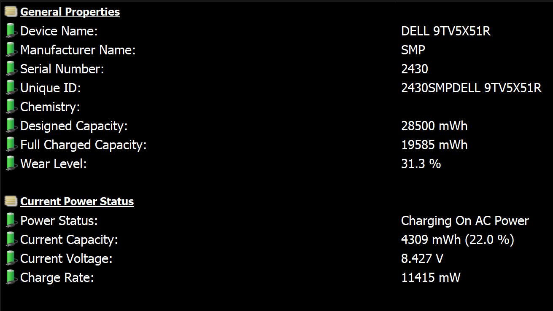Click the 31.3 % wear level value
The image size is (553, 311).
click(x=421, y=164)
